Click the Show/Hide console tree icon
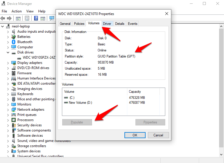 coord(18,18)
